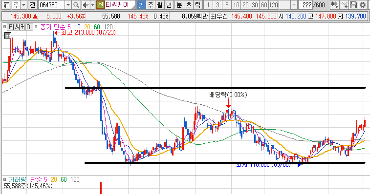Click the high price 147,800
This screenshot has height=194, width=370.
click(x=326, y=16)
